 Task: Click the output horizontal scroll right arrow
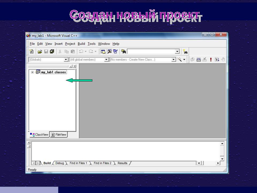coord(218,163)
